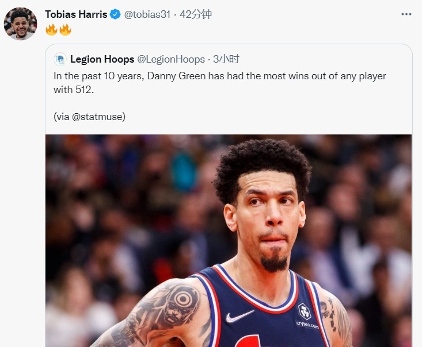The image size is (422, 347).
Task: Open the Legion Hoops display name
Action: pos(102,59)
